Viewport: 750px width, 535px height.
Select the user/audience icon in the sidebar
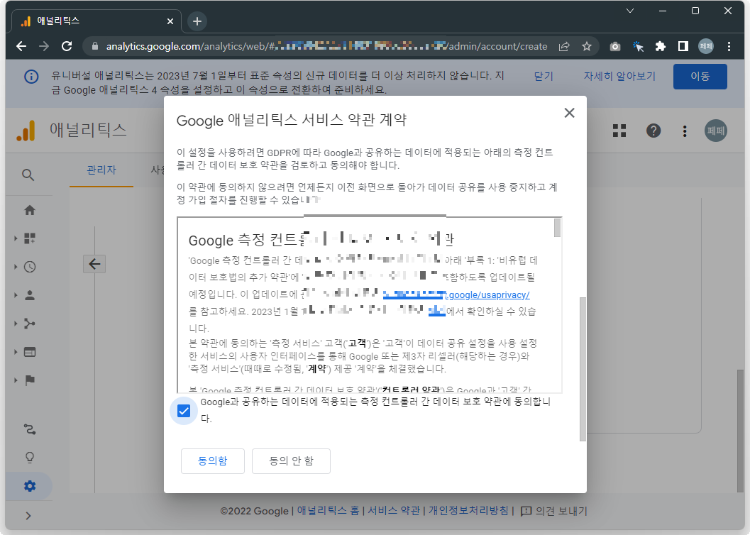click(x=28, y=295)
